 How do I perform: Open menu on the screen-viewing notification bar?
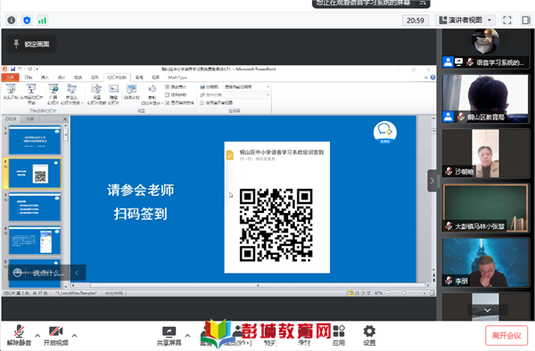[423, 3]
